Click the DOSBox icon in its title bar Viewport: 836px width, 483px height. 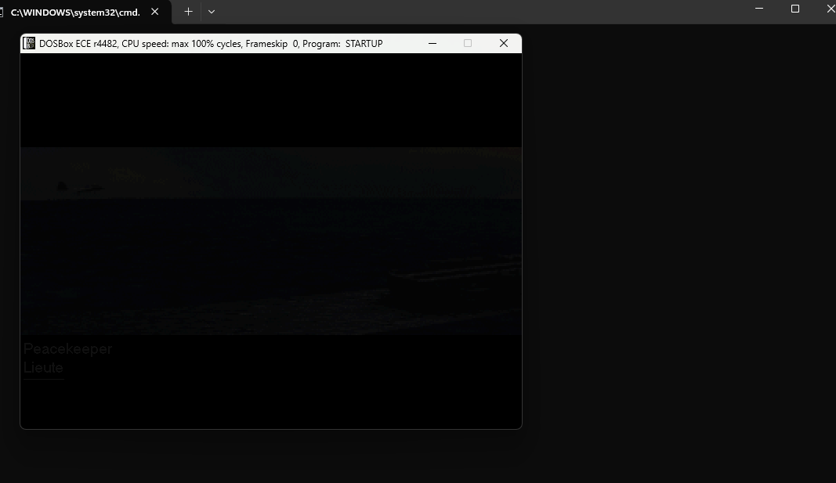29,43
